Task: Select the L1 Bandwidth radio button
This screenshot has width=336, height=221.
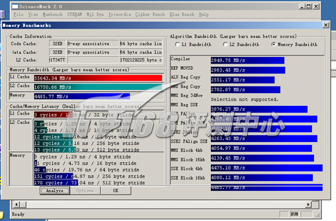Action: coord(177,45)
